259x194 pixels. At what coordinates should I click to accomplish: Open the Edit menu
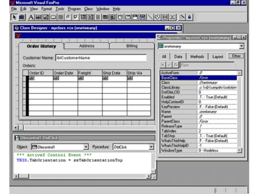click(23, 9)
